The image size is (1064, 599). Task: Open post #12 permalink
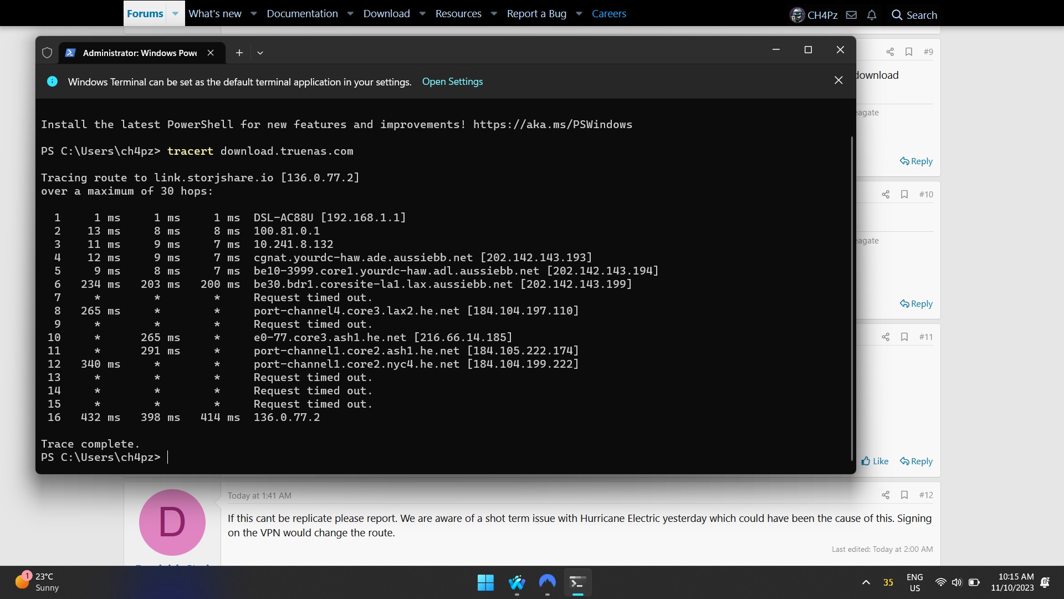click(926, 495)
